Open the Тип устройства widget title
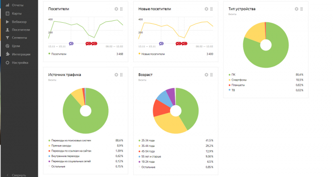 (x=242, y=9)
